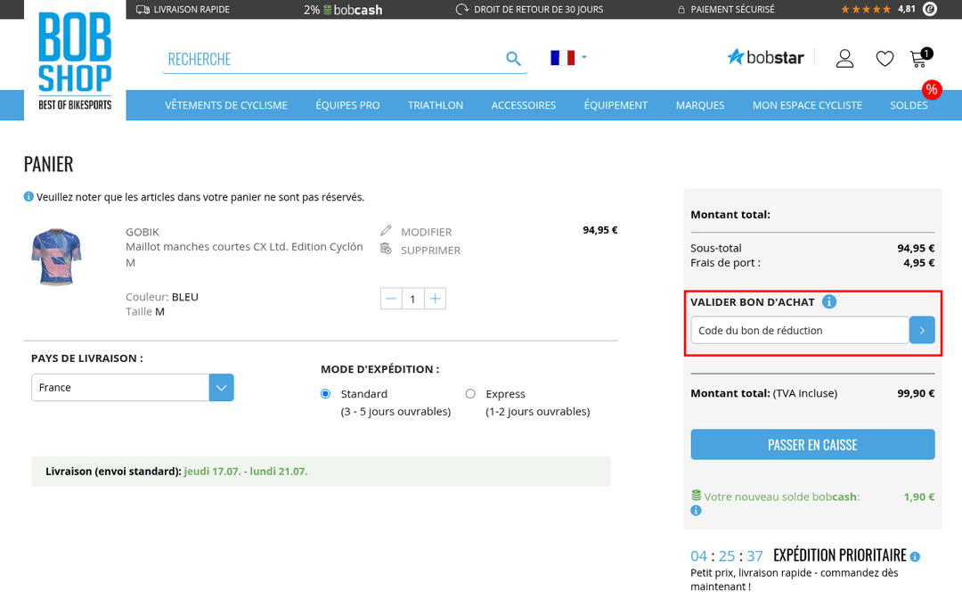
Task: Click info icon next to Valider bon d'achat
Action: (x=829, y=301)
